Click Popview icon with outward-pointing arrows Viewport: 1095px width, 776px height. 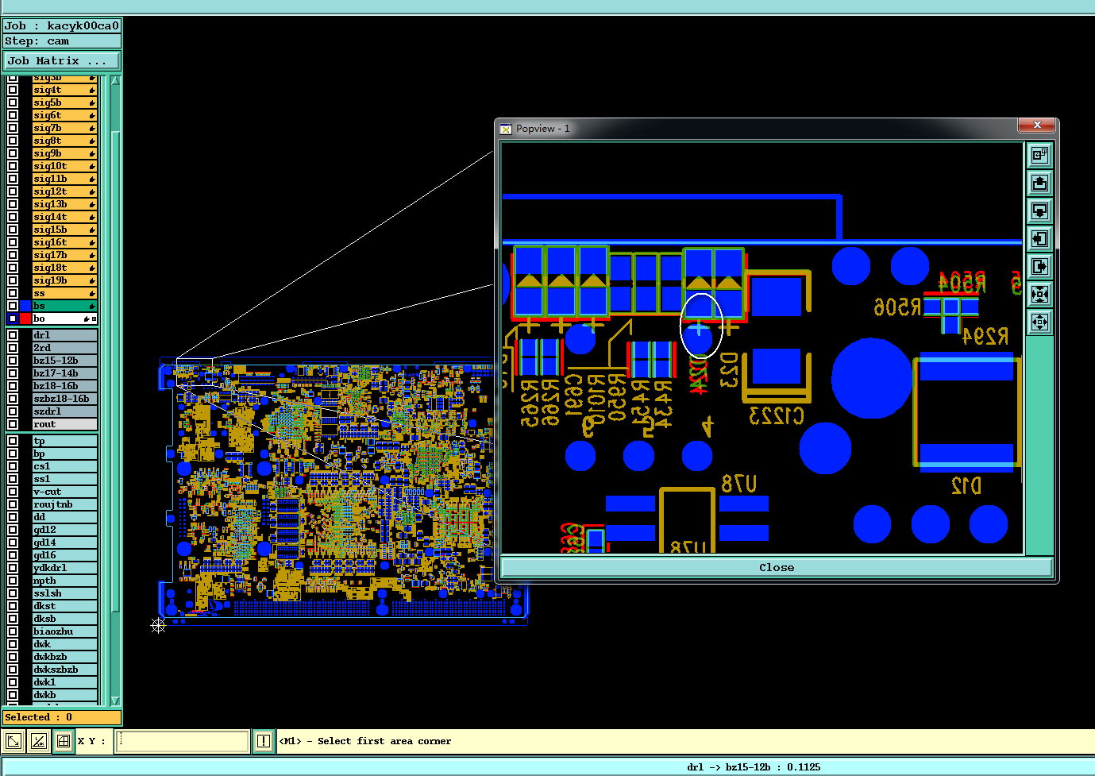tap(1039, 322)
